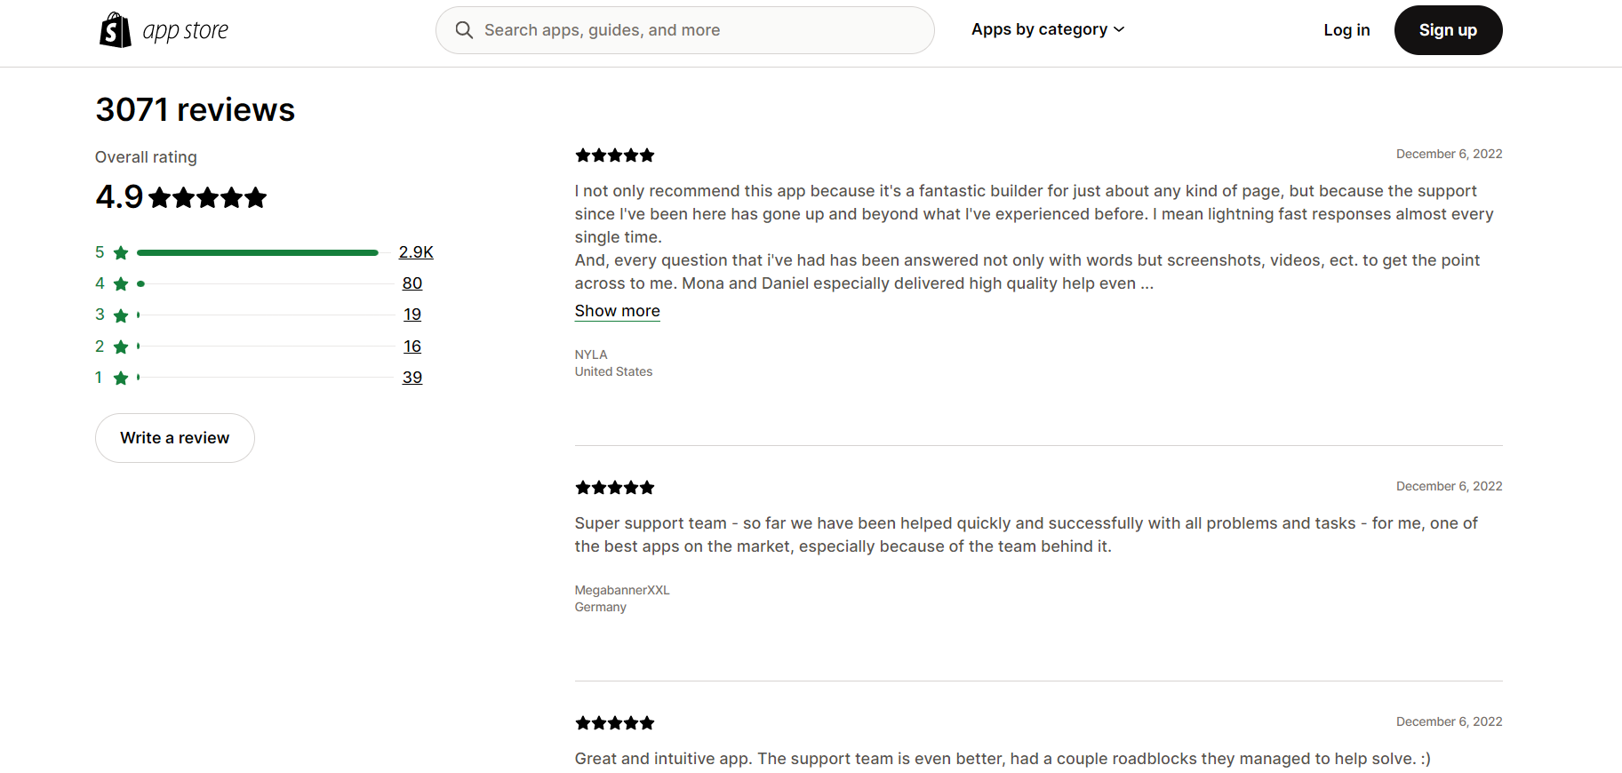The height and width of the screenshot is (773, 1622).
Task: Click the green star beside 5 rating
Action: (x=121, y=253)
